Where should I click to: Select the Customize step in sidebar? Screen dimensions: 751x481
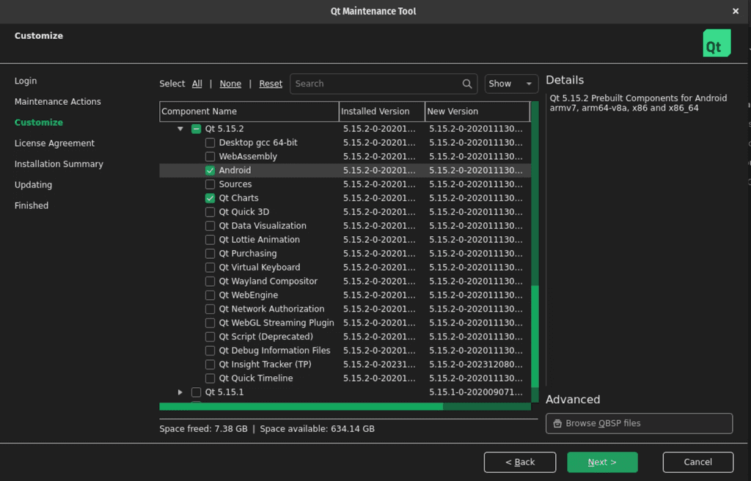(39, 122)
